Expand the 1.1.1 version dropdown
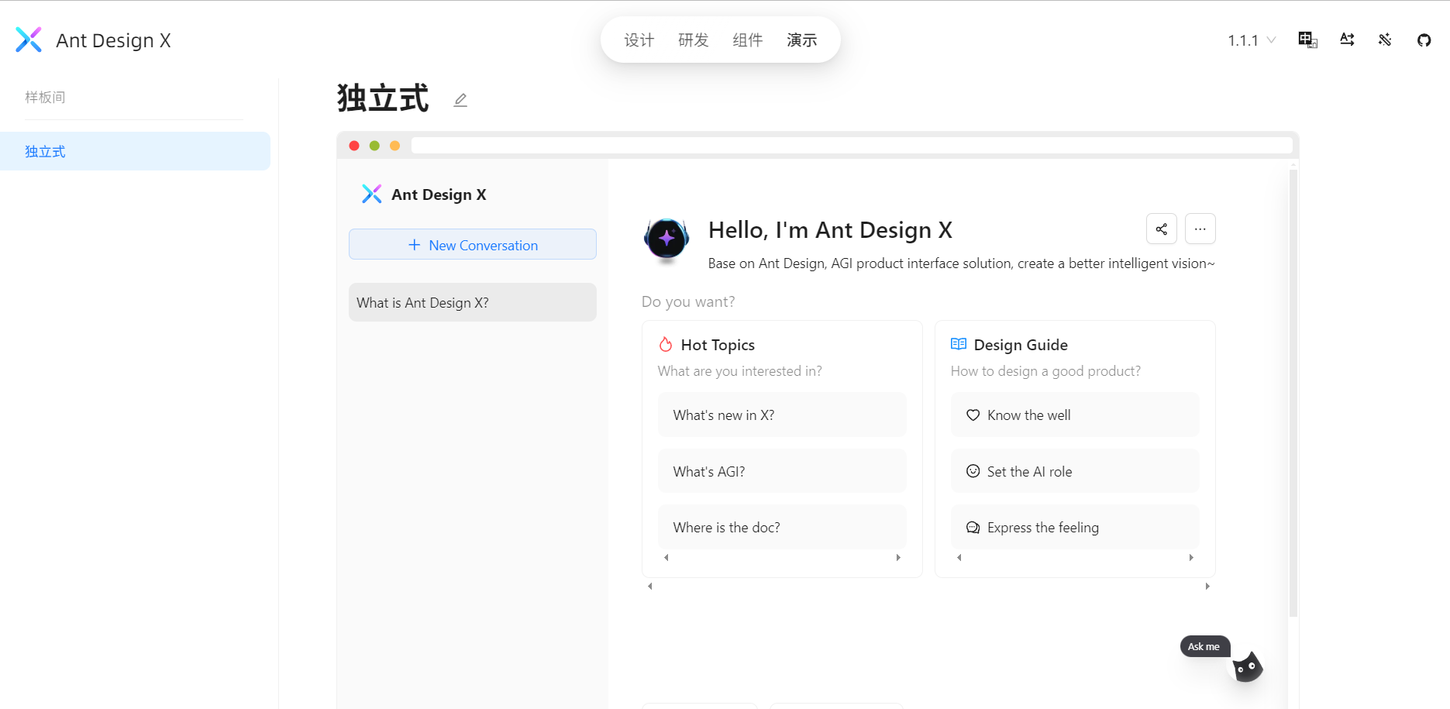This screenshot has width=1450, height=709. 1252,40
